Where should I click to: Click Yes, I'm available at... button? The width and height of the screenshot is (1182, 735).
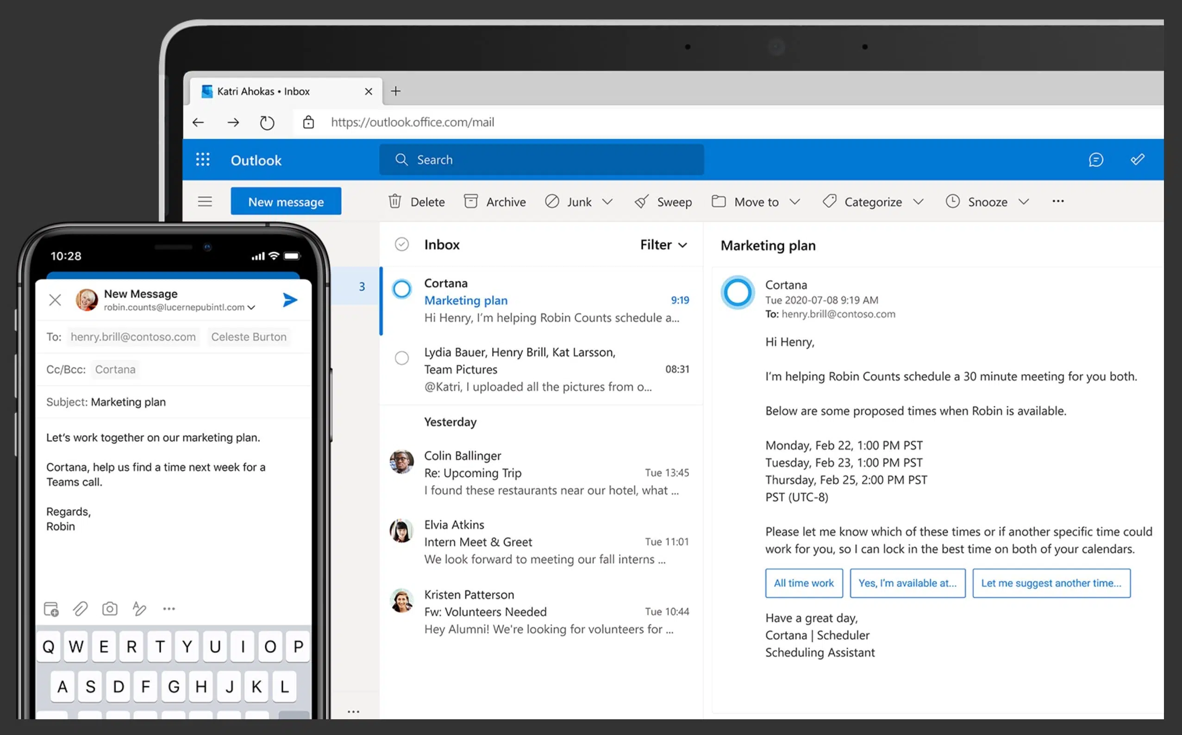pos(907,583)
